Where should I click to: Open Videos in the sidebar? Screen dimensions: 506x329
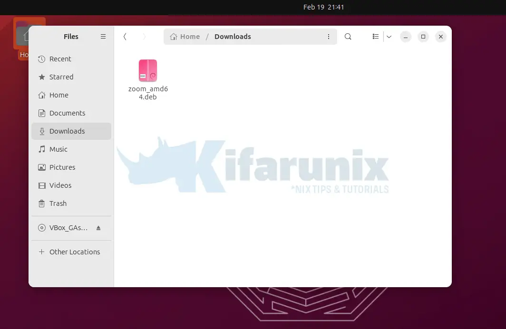[60, 185]
